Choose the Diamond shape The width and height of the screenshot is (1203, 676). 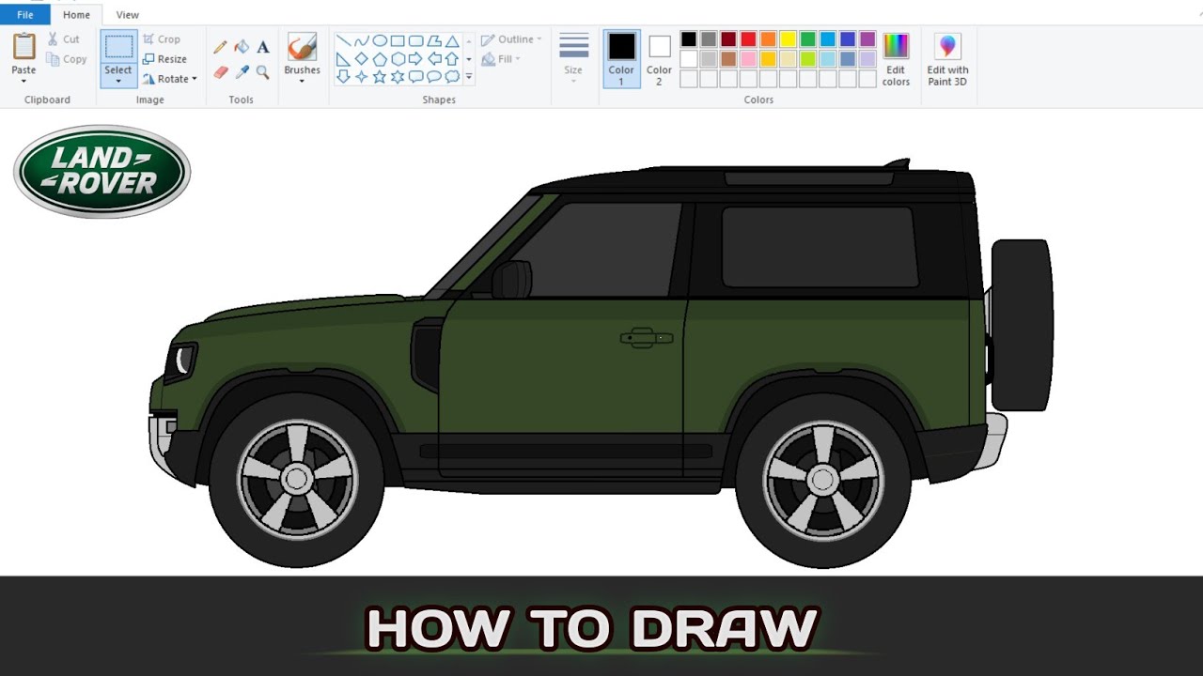click(362, 58)
